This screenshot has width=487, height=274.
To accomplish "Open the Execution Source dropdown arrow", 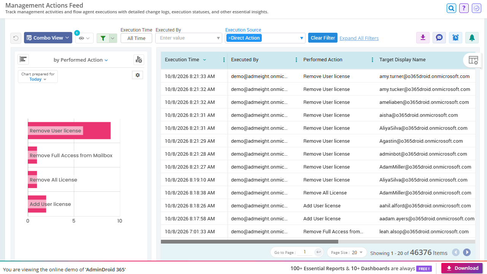I will pos(302,38).
